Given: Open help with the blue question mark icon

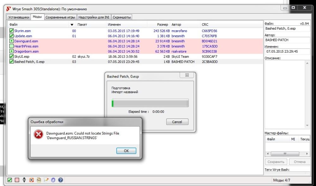Looking at the screenshot, I should (x=60, y=180).
